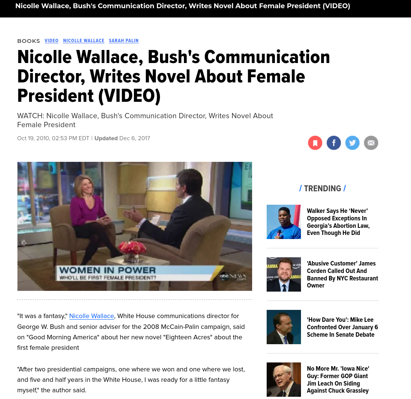Screen dimensions: 411x399
Task: Select the 'Updated Dec 6, 2017' text
Action: pos(122,138)
